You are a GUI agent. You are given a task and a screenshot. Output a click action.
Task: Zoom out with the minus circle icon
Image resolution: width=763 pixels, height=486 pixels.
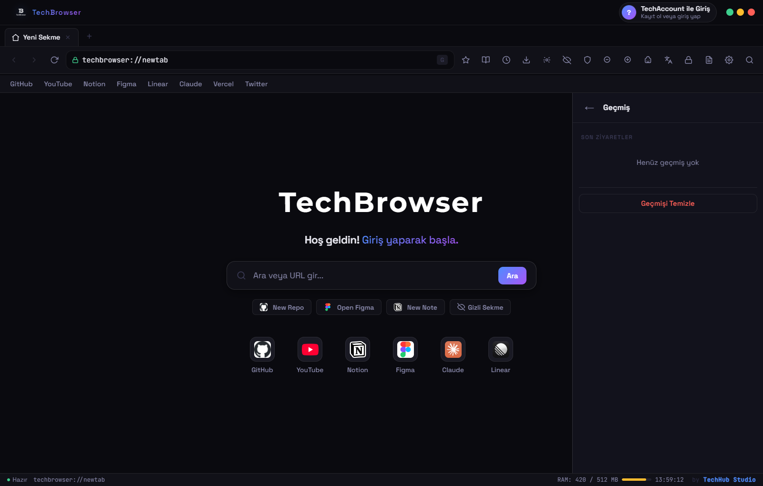[x=607, y=60]
